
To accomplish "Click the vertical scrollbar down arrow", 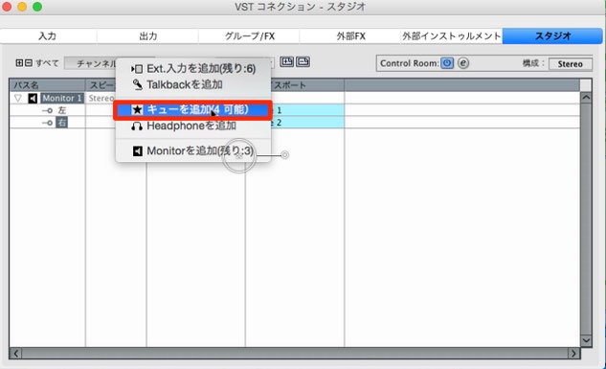I will pos(586,340).
